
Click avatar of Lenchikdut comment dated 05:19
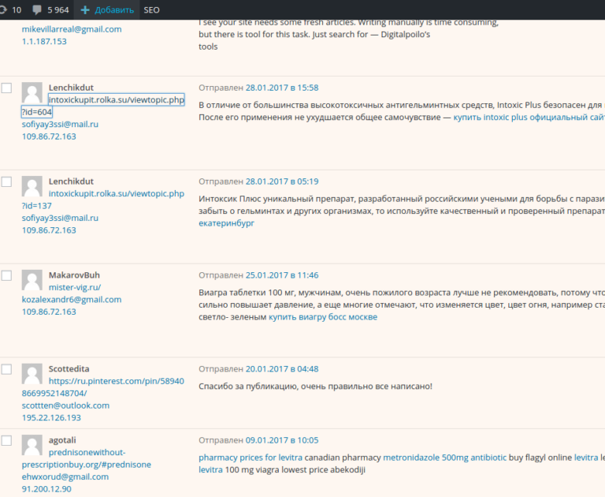coord(32,186)
